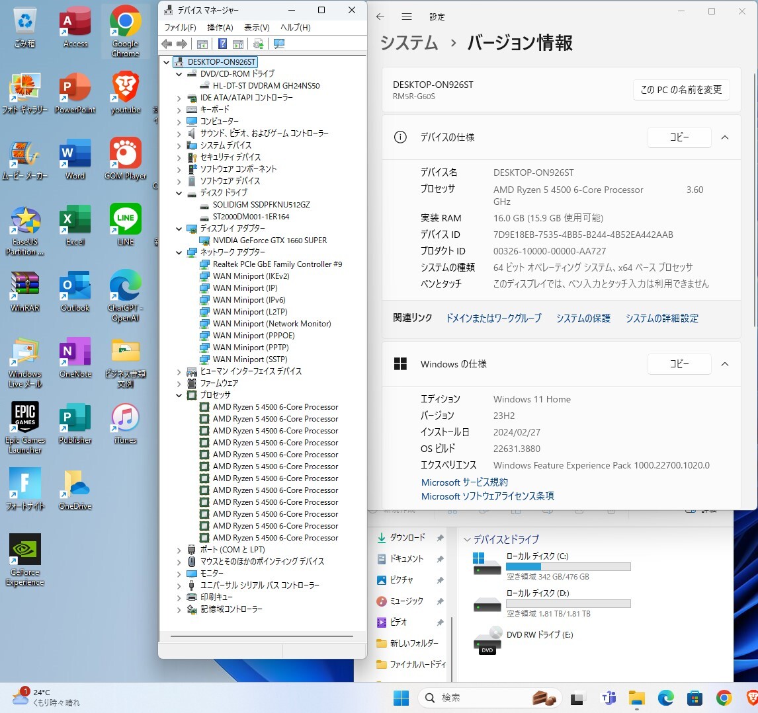Expand the 記憶域コントローラー device category

(179, 610)
